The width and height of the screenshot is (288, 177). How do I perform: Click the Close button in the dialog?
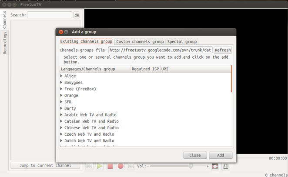coord(195,155)
